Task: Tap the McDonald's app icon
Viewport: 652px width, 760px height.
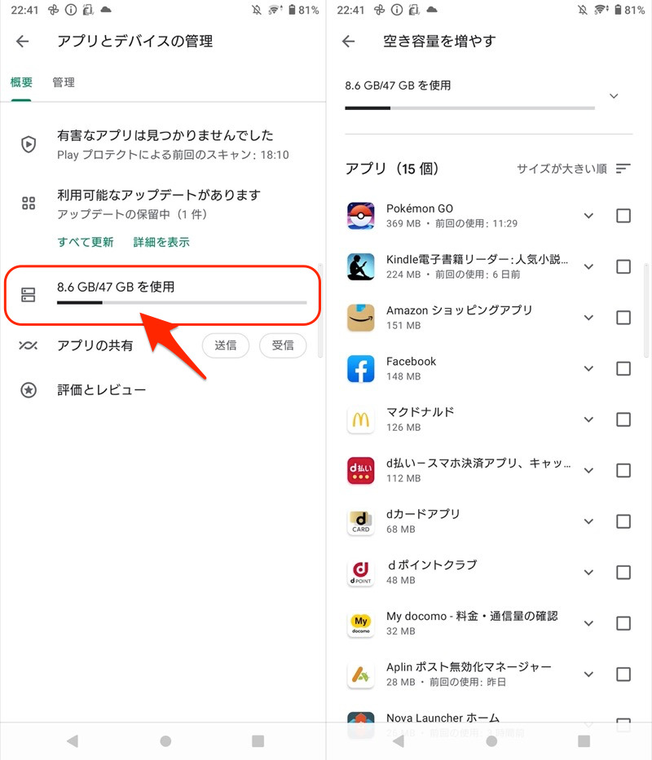Action: [x=361, y=420]
